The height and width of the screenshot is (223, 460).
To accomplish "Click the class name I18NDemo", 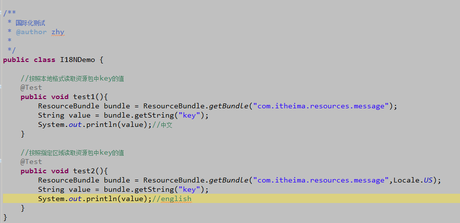I will 77,60.
